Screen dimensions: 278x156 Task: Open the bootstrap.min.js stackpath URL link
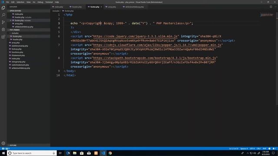[x=155, y=58]
